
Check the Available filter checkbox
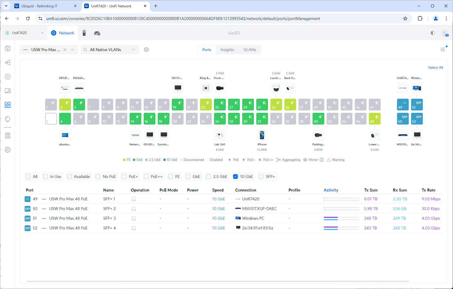69,177
